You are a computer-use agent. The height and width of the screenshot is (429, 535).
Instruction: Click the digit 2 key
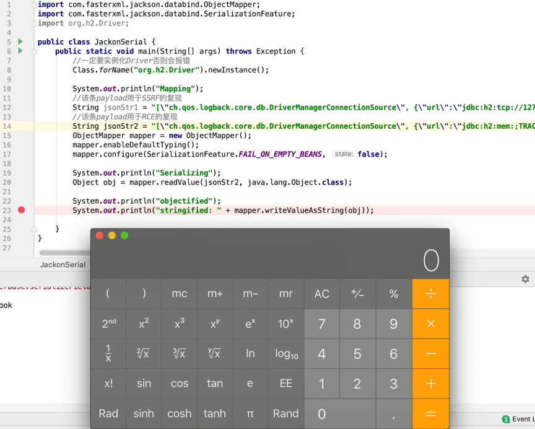point(357,384)
